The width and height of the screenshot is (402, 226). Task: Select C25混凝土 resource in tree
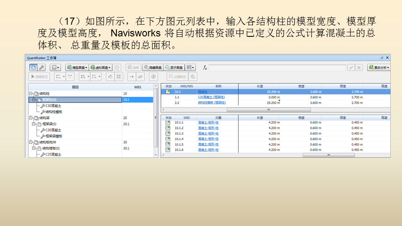coord(53,154)
